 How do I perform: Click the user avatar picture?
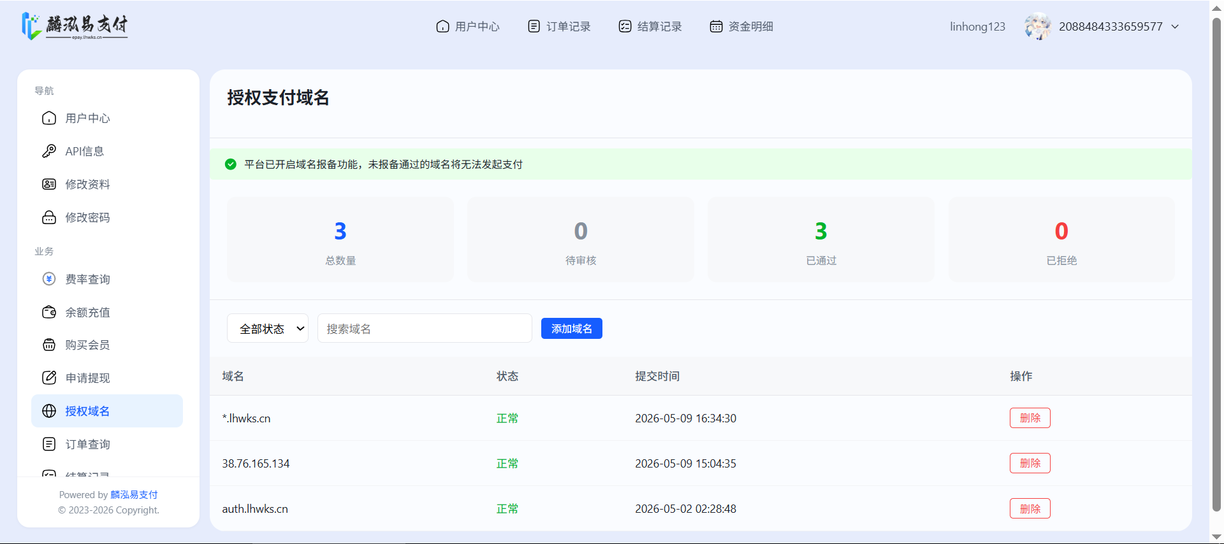coord(1038,26)
